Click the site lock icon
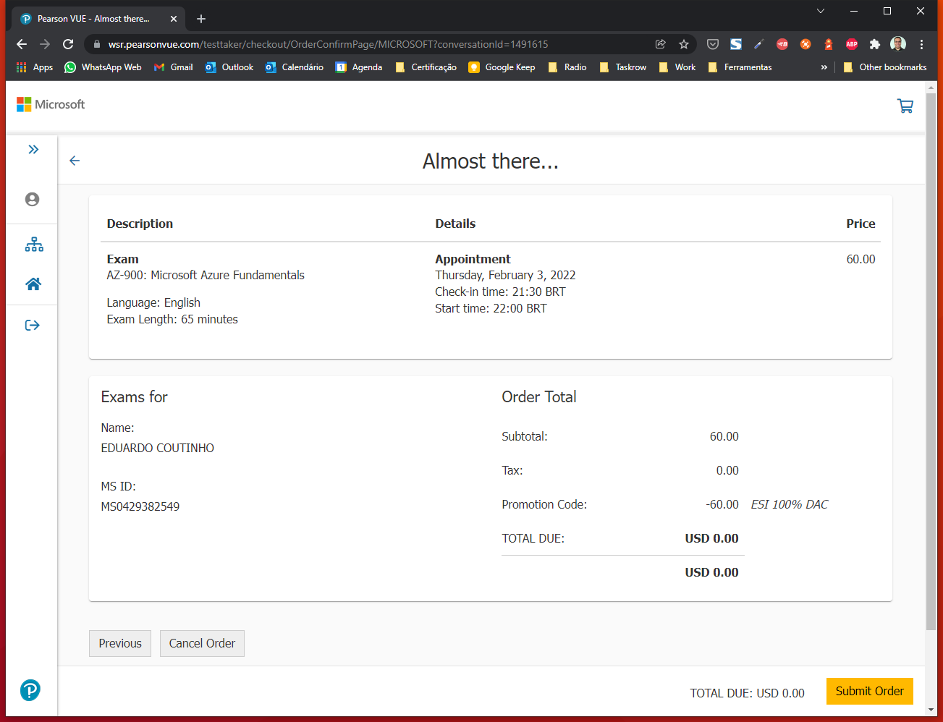 96,44
